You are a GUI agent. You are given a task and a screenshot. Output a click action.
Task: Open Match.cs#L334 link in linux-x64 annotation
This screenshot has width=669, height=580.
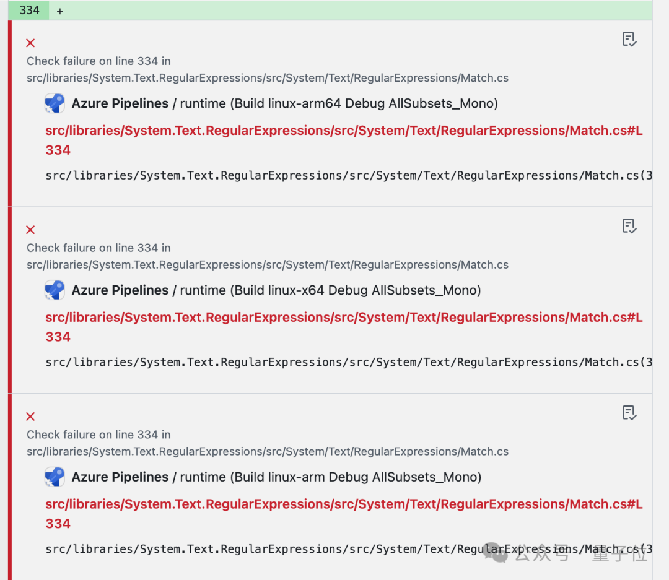point(344,327)
